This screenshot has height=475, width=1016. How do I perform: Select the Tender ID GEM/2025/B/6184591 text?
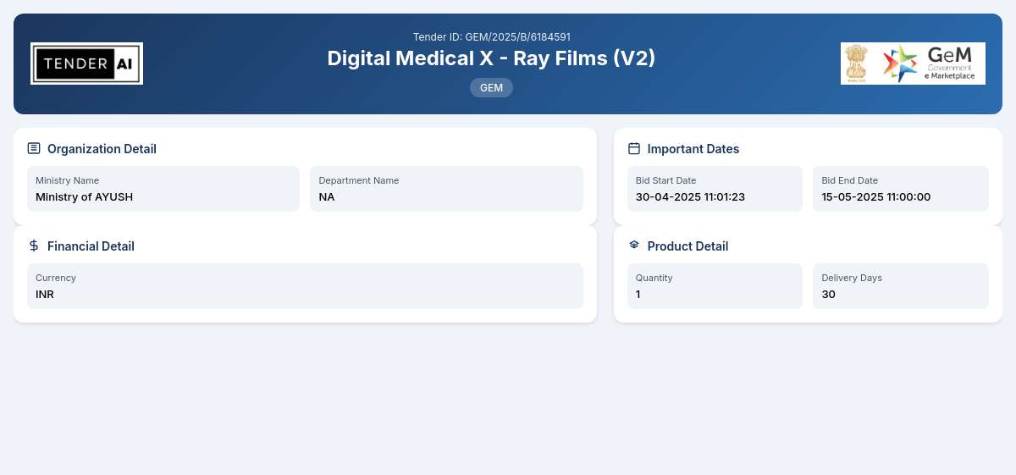tap(492, 37)
